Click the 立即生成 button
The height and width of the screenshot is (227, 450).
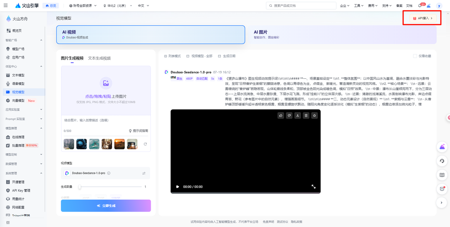(106, 206)
